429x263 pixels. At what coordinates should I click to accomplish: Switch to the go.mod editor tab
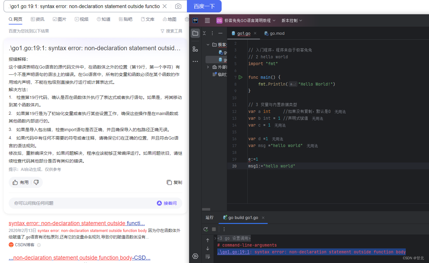pyautogui.click(x=274, y=33)
